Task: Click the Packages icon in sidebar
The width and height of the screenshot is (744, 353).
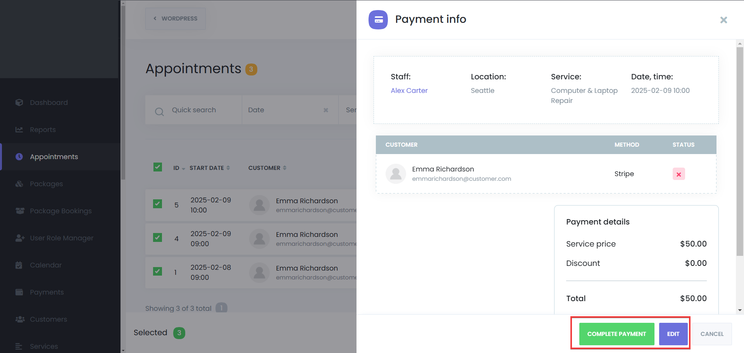Action: pyautogui.click(x=19, y=184)
